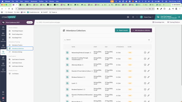Image resolution: width=182 pixels, height=102 pixels.
Task: Click the edit pencil for Networking Drinks & Canapés
Action: 149,53
